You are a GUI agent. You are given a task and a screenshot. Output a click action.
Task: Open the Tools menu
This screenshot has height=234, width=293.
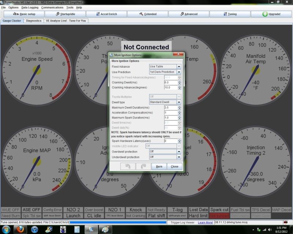tap(70, 7)
